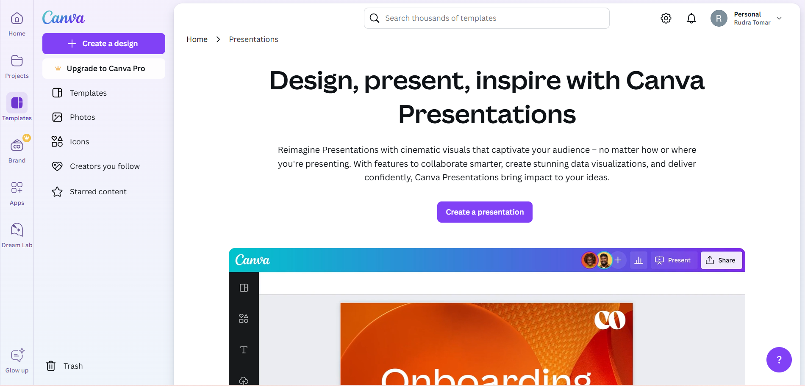Click Presentations breadcrumb
Image resolution: width=805 pixels, height=386 pixels.
pos(253,39)
